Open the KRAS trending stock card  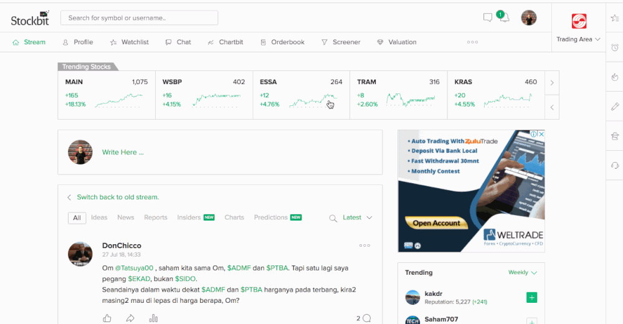click(496, 95)
